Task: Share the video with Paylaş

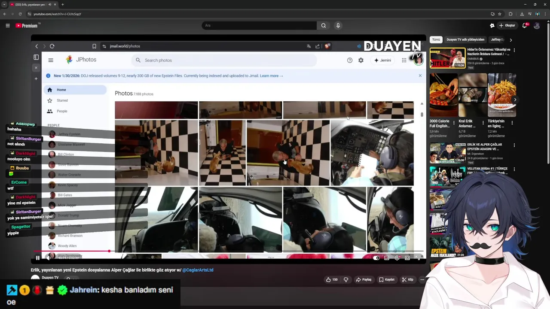Action: (x=364, y=279)
